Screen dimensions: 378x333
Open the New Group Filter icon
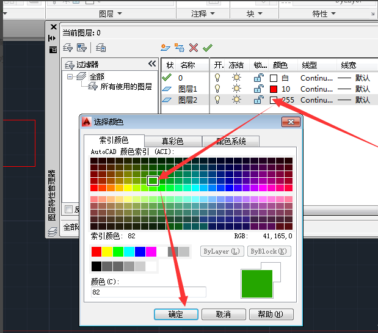[x=82, y=48]
